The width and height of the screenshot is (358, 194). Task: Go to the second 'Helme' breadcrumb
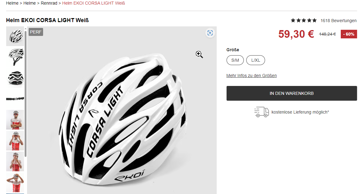(30, 3)
